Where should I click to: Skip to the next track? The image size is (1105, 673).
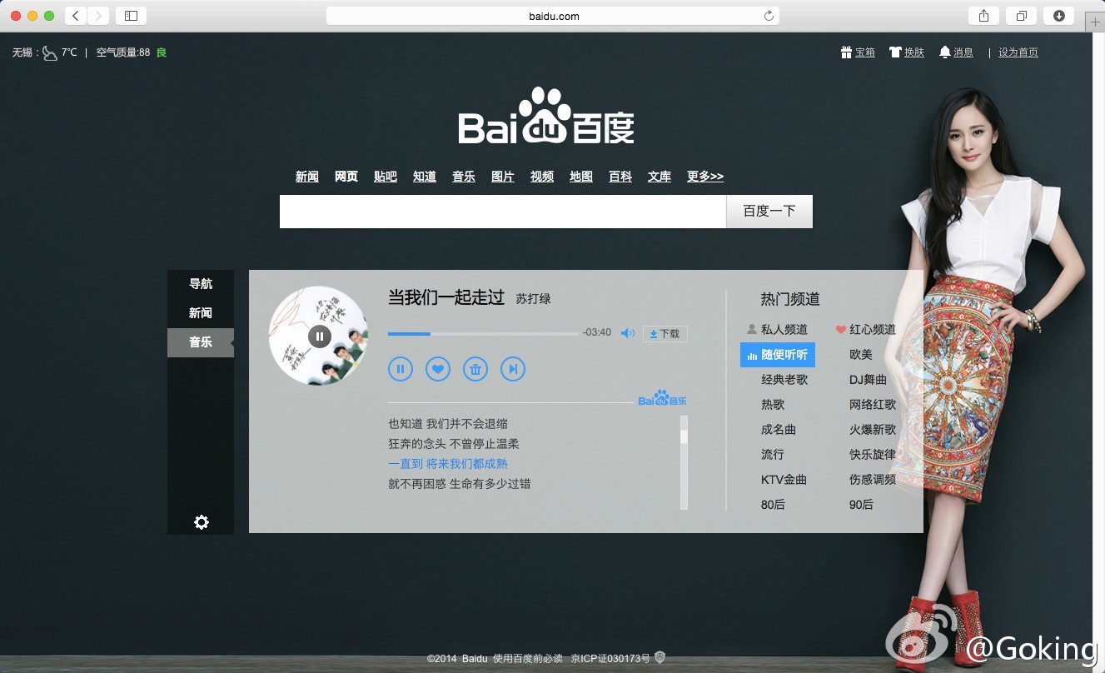[513, 369]
